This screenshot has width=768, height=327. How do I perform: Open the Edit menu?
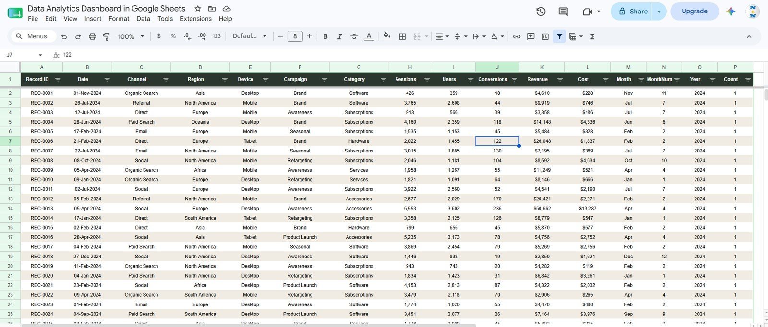51,19
